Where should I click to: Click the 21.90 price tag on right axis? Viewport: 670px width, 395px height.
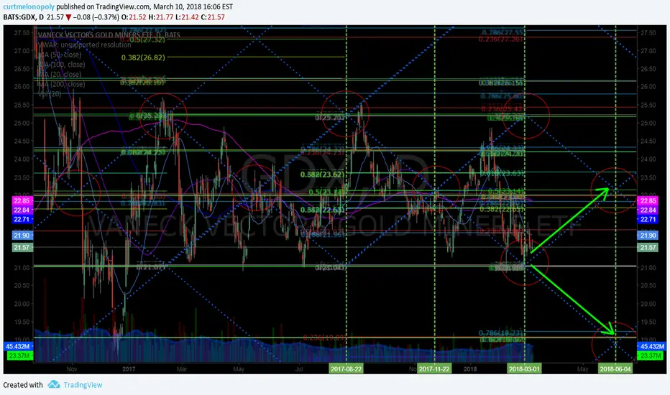coord(647,236)
